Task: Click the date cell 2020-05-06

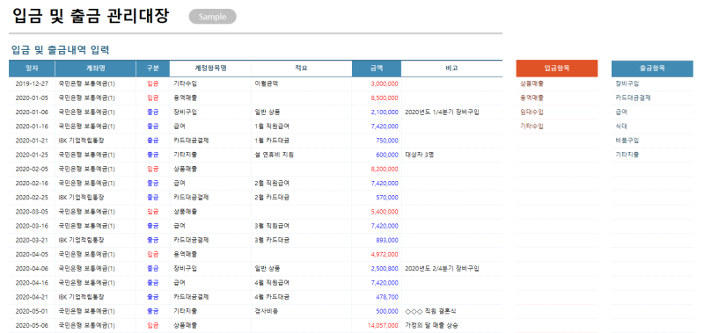Action: 32,325
